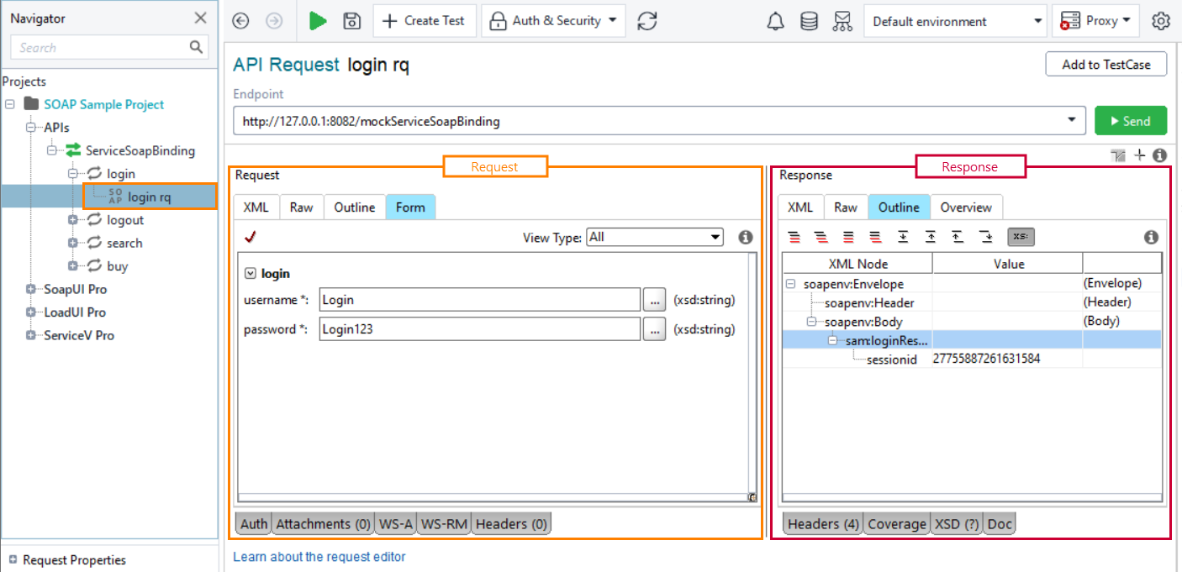Toggle the XSD button in response toolbar
The height and width of the screenshot is (572, 1182).
[x=1021, y=237]
